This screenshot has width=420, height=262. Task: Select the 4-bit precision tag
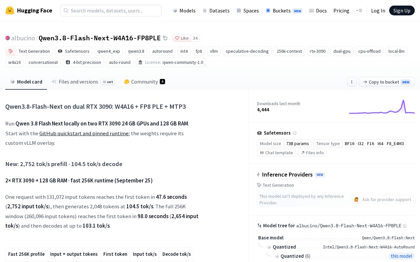83,62
